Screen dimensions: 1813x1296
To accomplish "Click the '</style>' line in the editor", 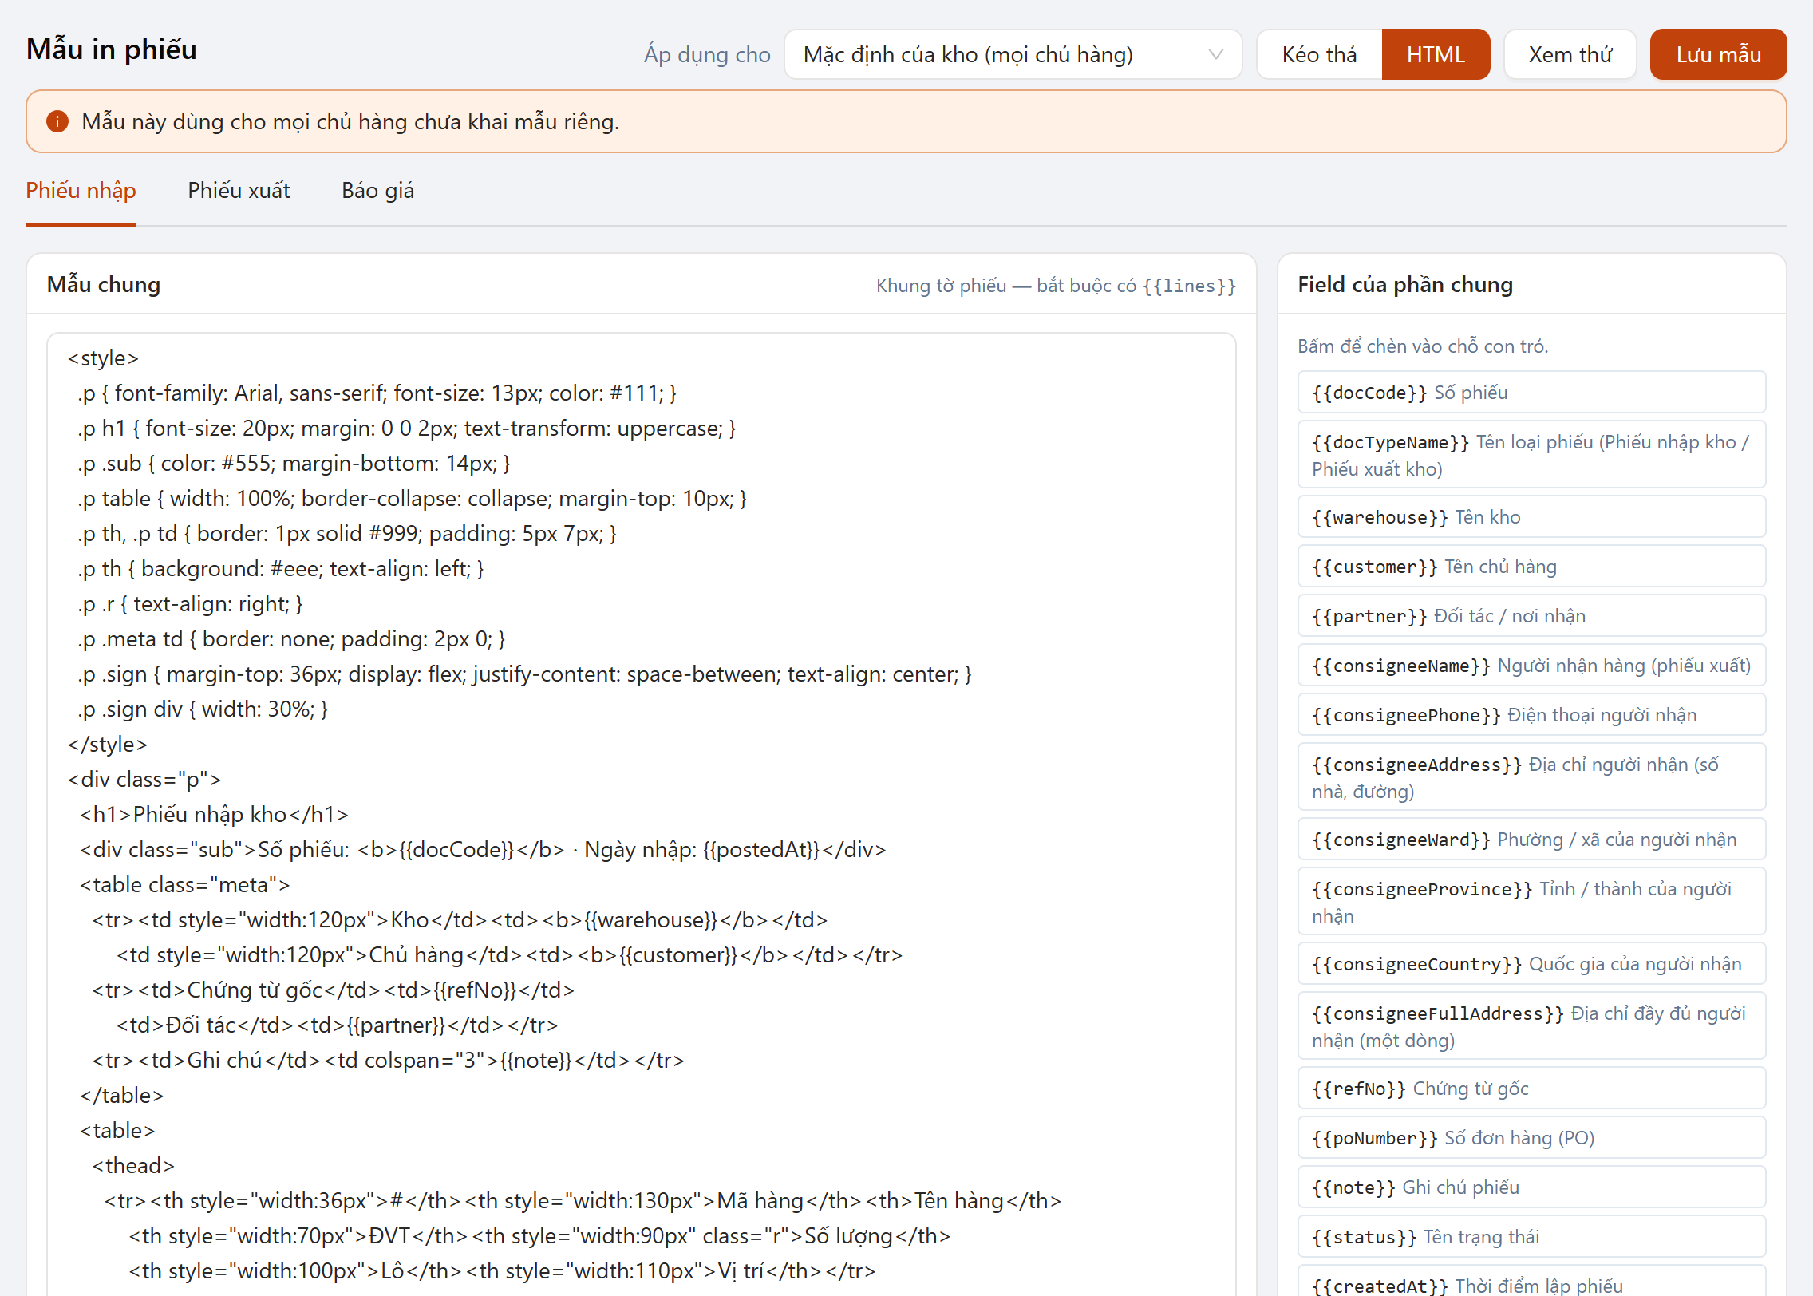I will click(x=107, y=744).
